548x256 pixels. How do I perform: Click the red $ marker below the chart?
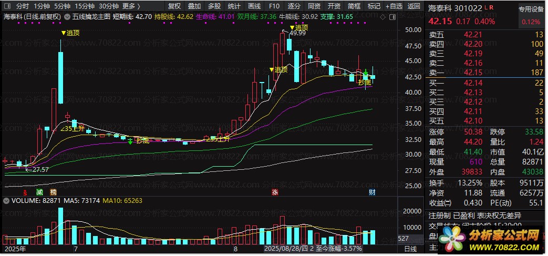coord(25,192)
